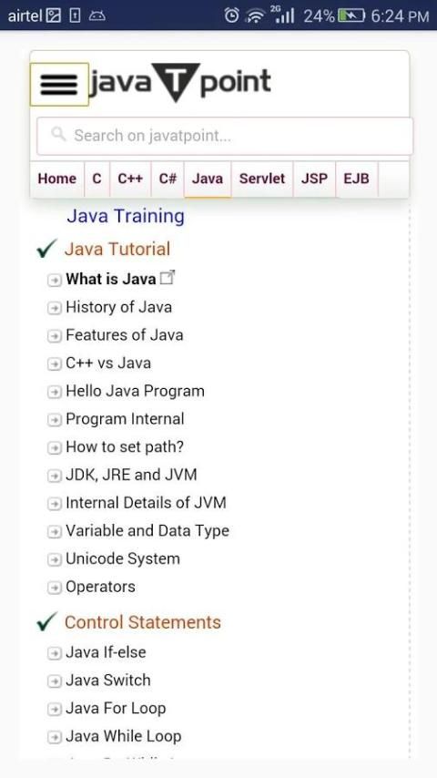Tap the arrow bullet next to Operators

pos(54,588)
